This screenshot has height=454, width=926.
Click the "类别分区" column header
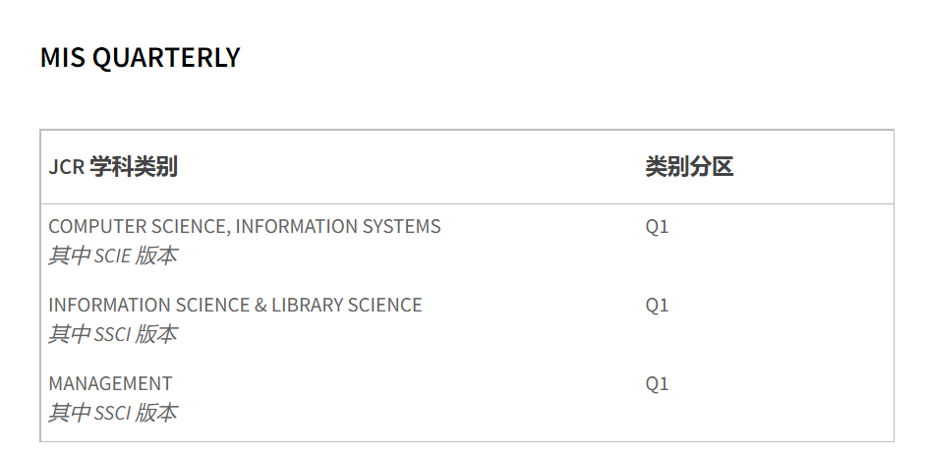click(689, 167)
